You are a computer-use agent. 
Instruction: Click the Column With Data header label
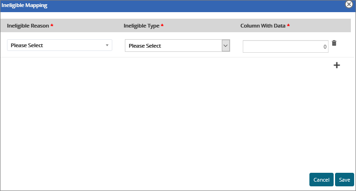263,26
